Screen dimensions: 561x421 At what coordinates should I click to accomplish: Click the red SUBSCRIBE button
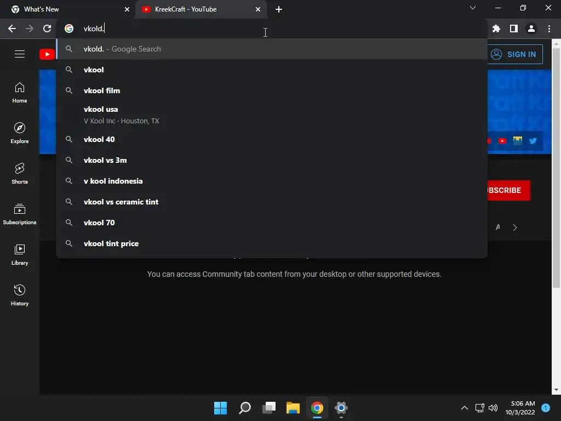508,190
